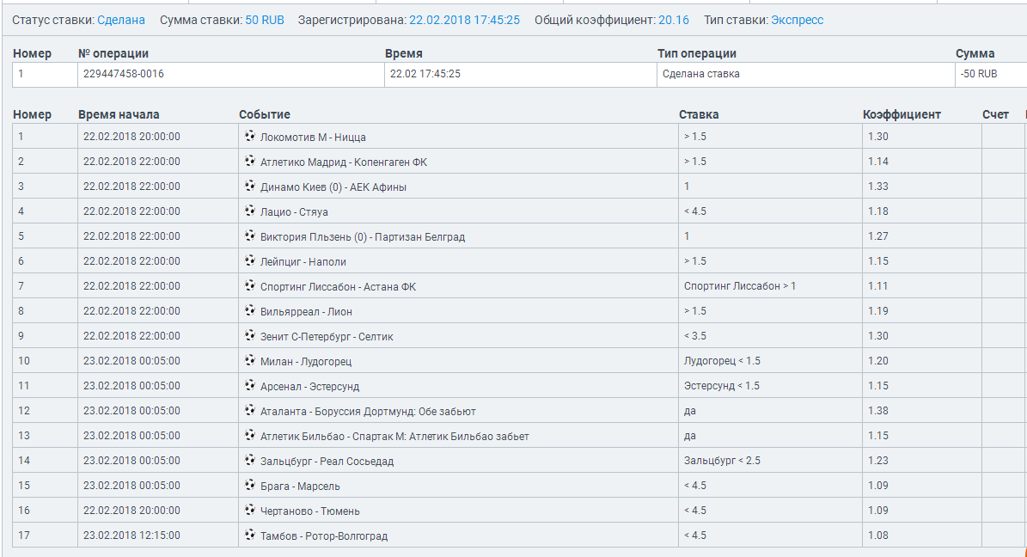Screen dimensions: 1027x557
Task: Click the Тип операции column header
Action: (697, 54)
